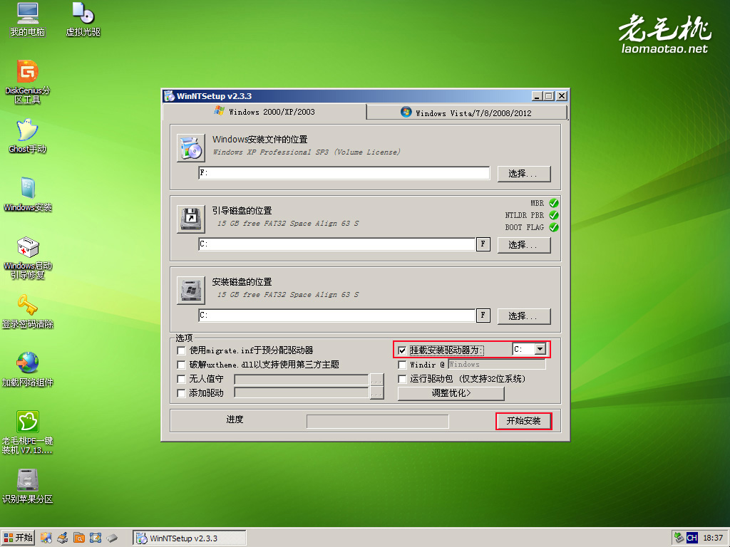Enable 使用migrate.inf于预分配驱动器 checkbox
The width and height of the screenshot is (730, 547).
click(182, 350)
